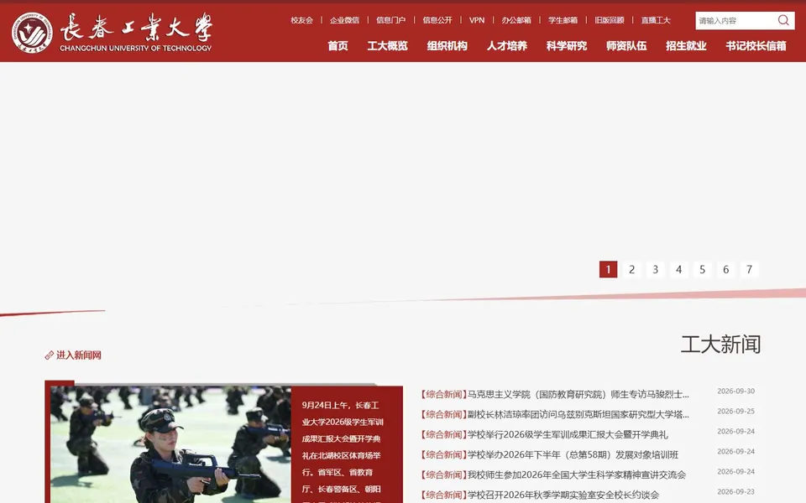Select banner slide 4
Viewport: 806px width, 503px height.
coord(679,269)
